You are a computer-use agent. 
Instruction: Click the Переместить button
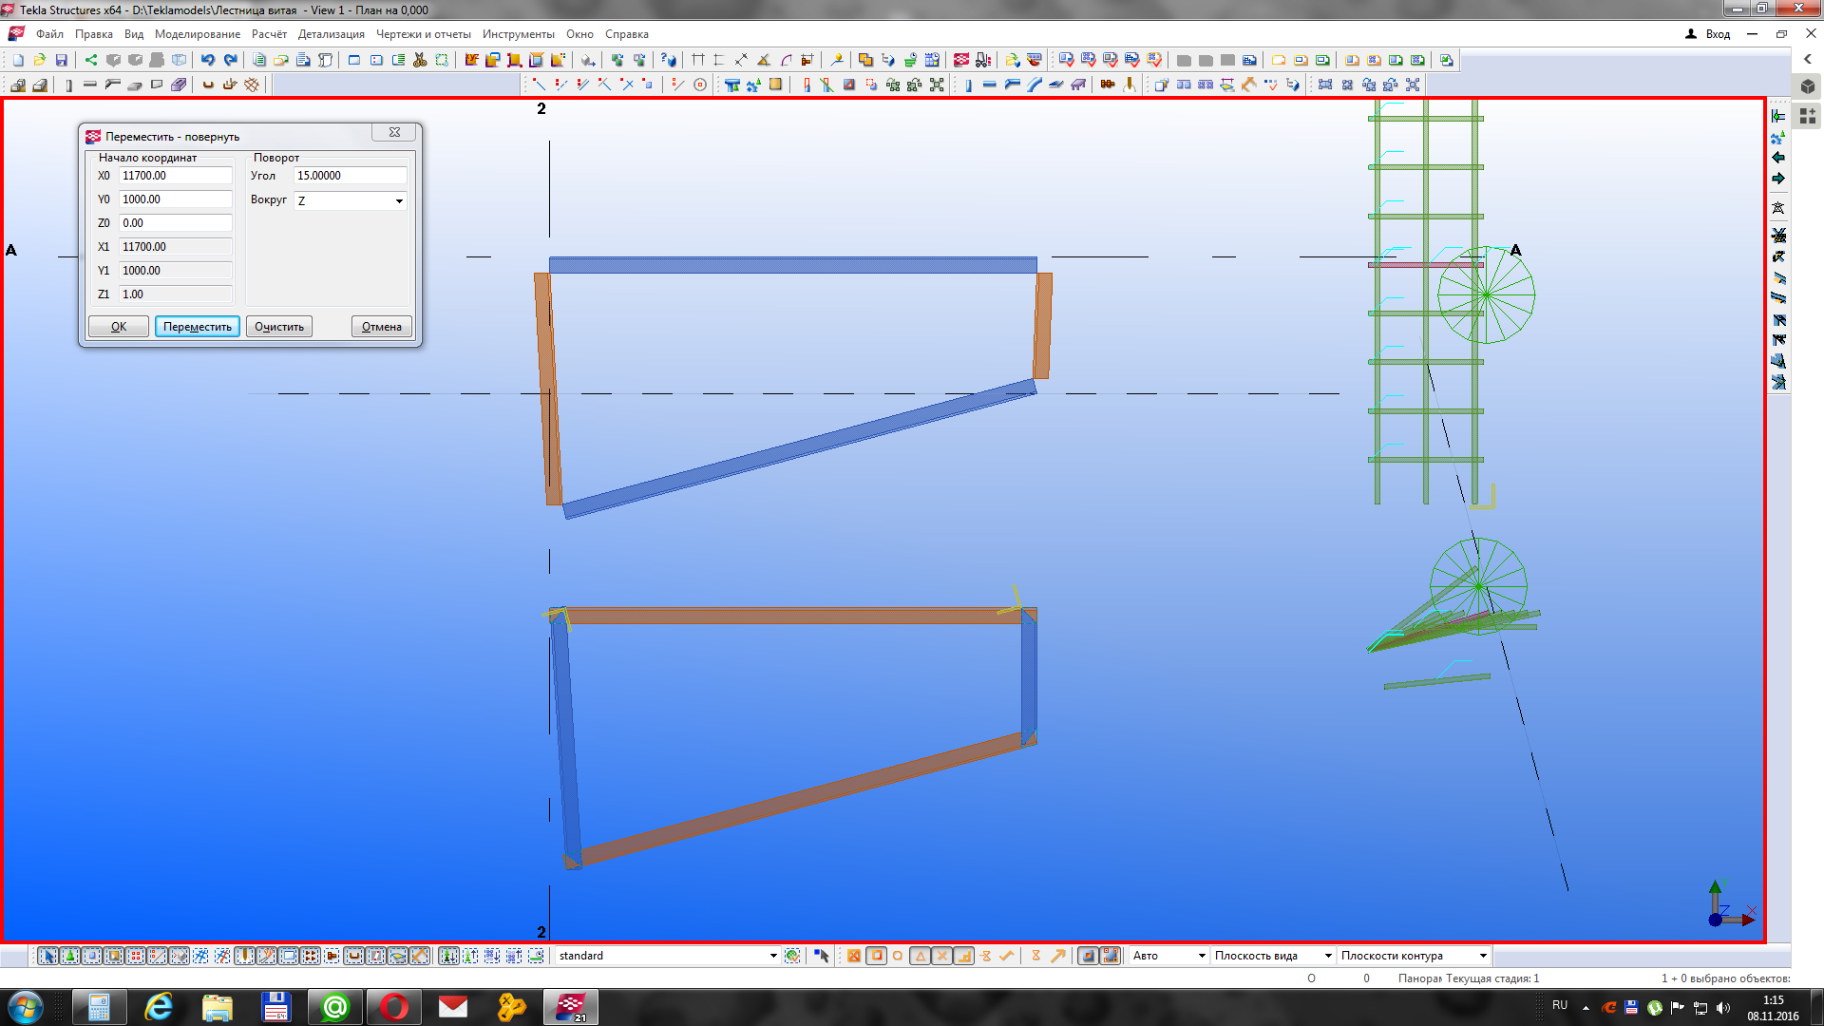197,327
